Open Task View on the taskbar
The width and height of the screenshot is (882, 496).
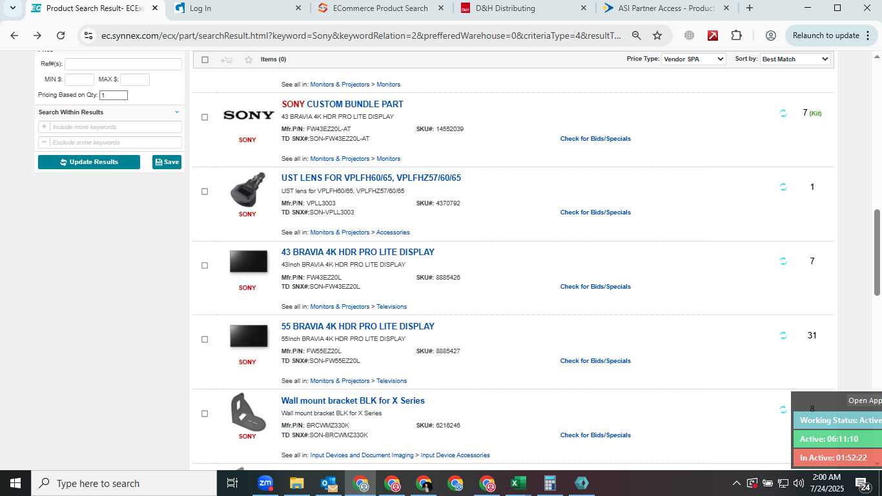pos(232,483)
